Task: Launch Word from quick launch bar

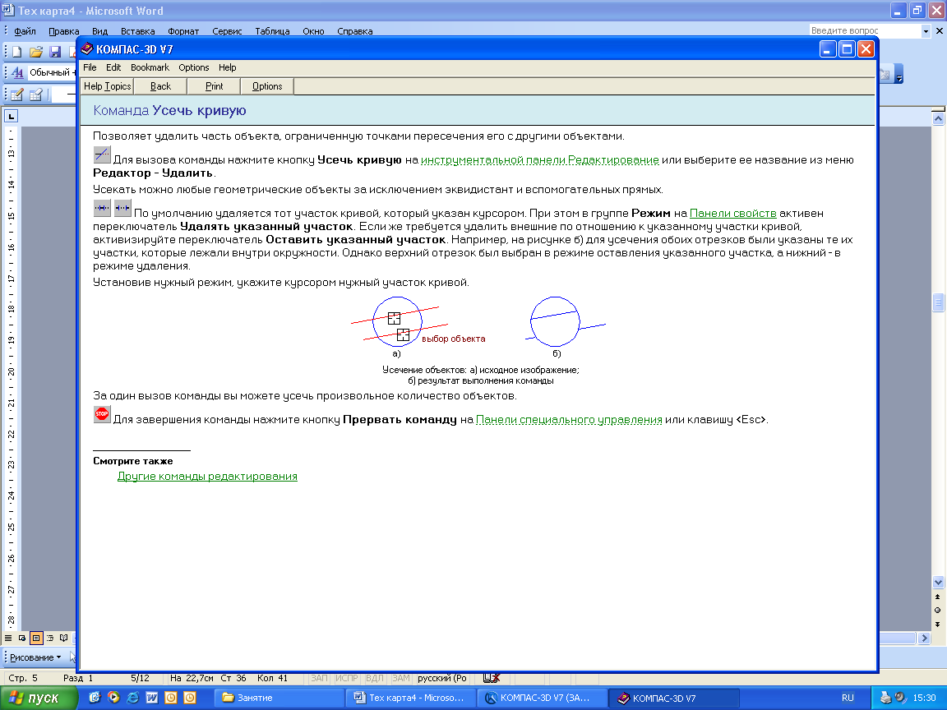Action: 151,698
